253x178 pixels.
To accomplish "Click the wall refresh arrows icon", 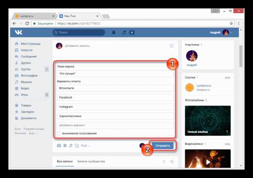I will pos(164,162).
